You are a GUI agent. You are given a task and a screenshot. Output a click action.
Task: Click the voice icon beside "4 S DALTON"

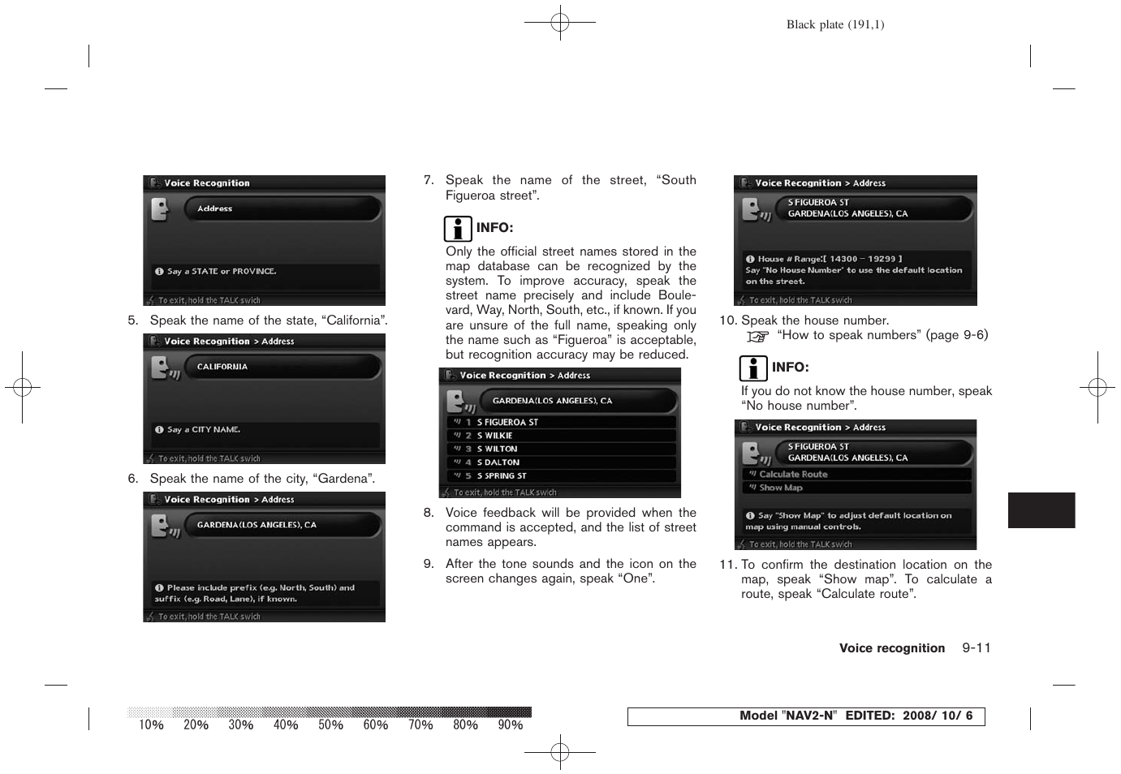tap(457, 462)
